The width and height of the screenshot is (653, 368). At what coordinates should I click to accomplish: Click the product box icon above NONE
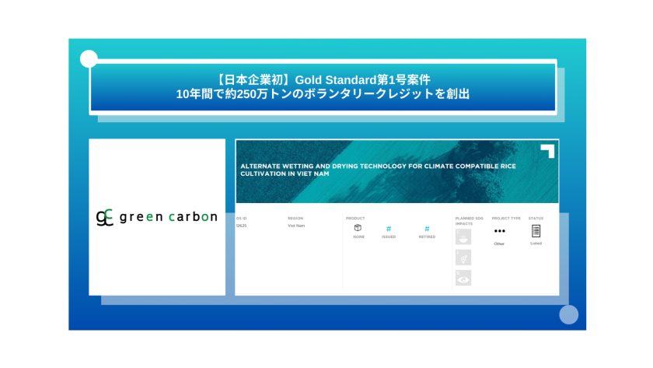pyautogui.click(x=358, y=227)
